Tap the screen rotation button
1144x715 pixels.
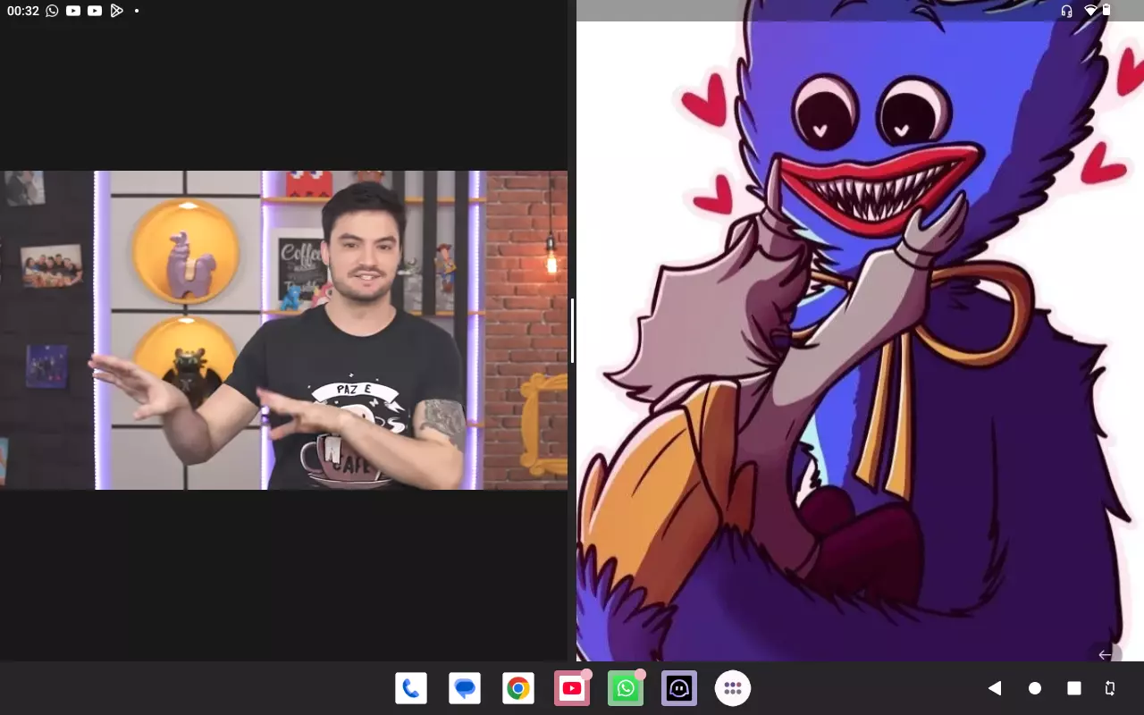point(1110,688)
